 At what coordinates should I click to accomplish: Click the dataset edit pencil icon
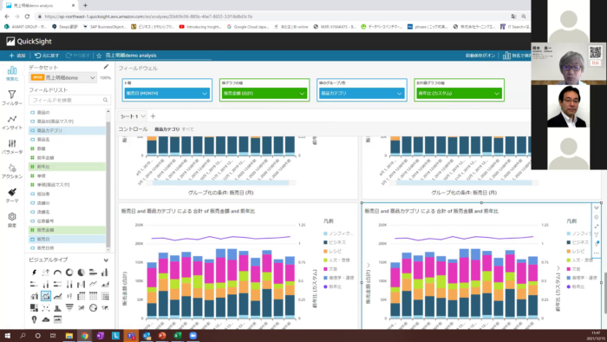tap(106, 67)
